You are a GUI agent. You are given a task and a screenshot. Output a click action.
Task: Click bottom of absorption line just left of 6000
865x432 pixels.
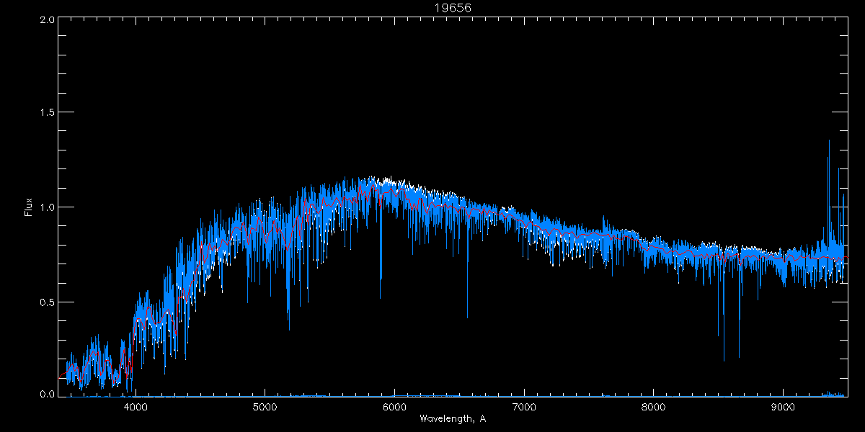[381, 295]
